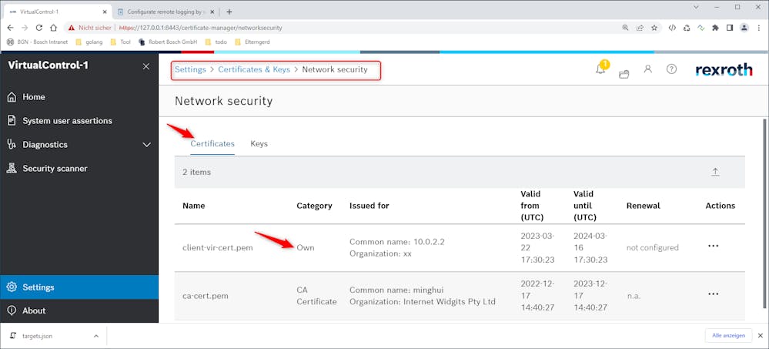Open the Elterngerd bookmark folder
Viewport: 769px width, 349px height.
point(252,42)
